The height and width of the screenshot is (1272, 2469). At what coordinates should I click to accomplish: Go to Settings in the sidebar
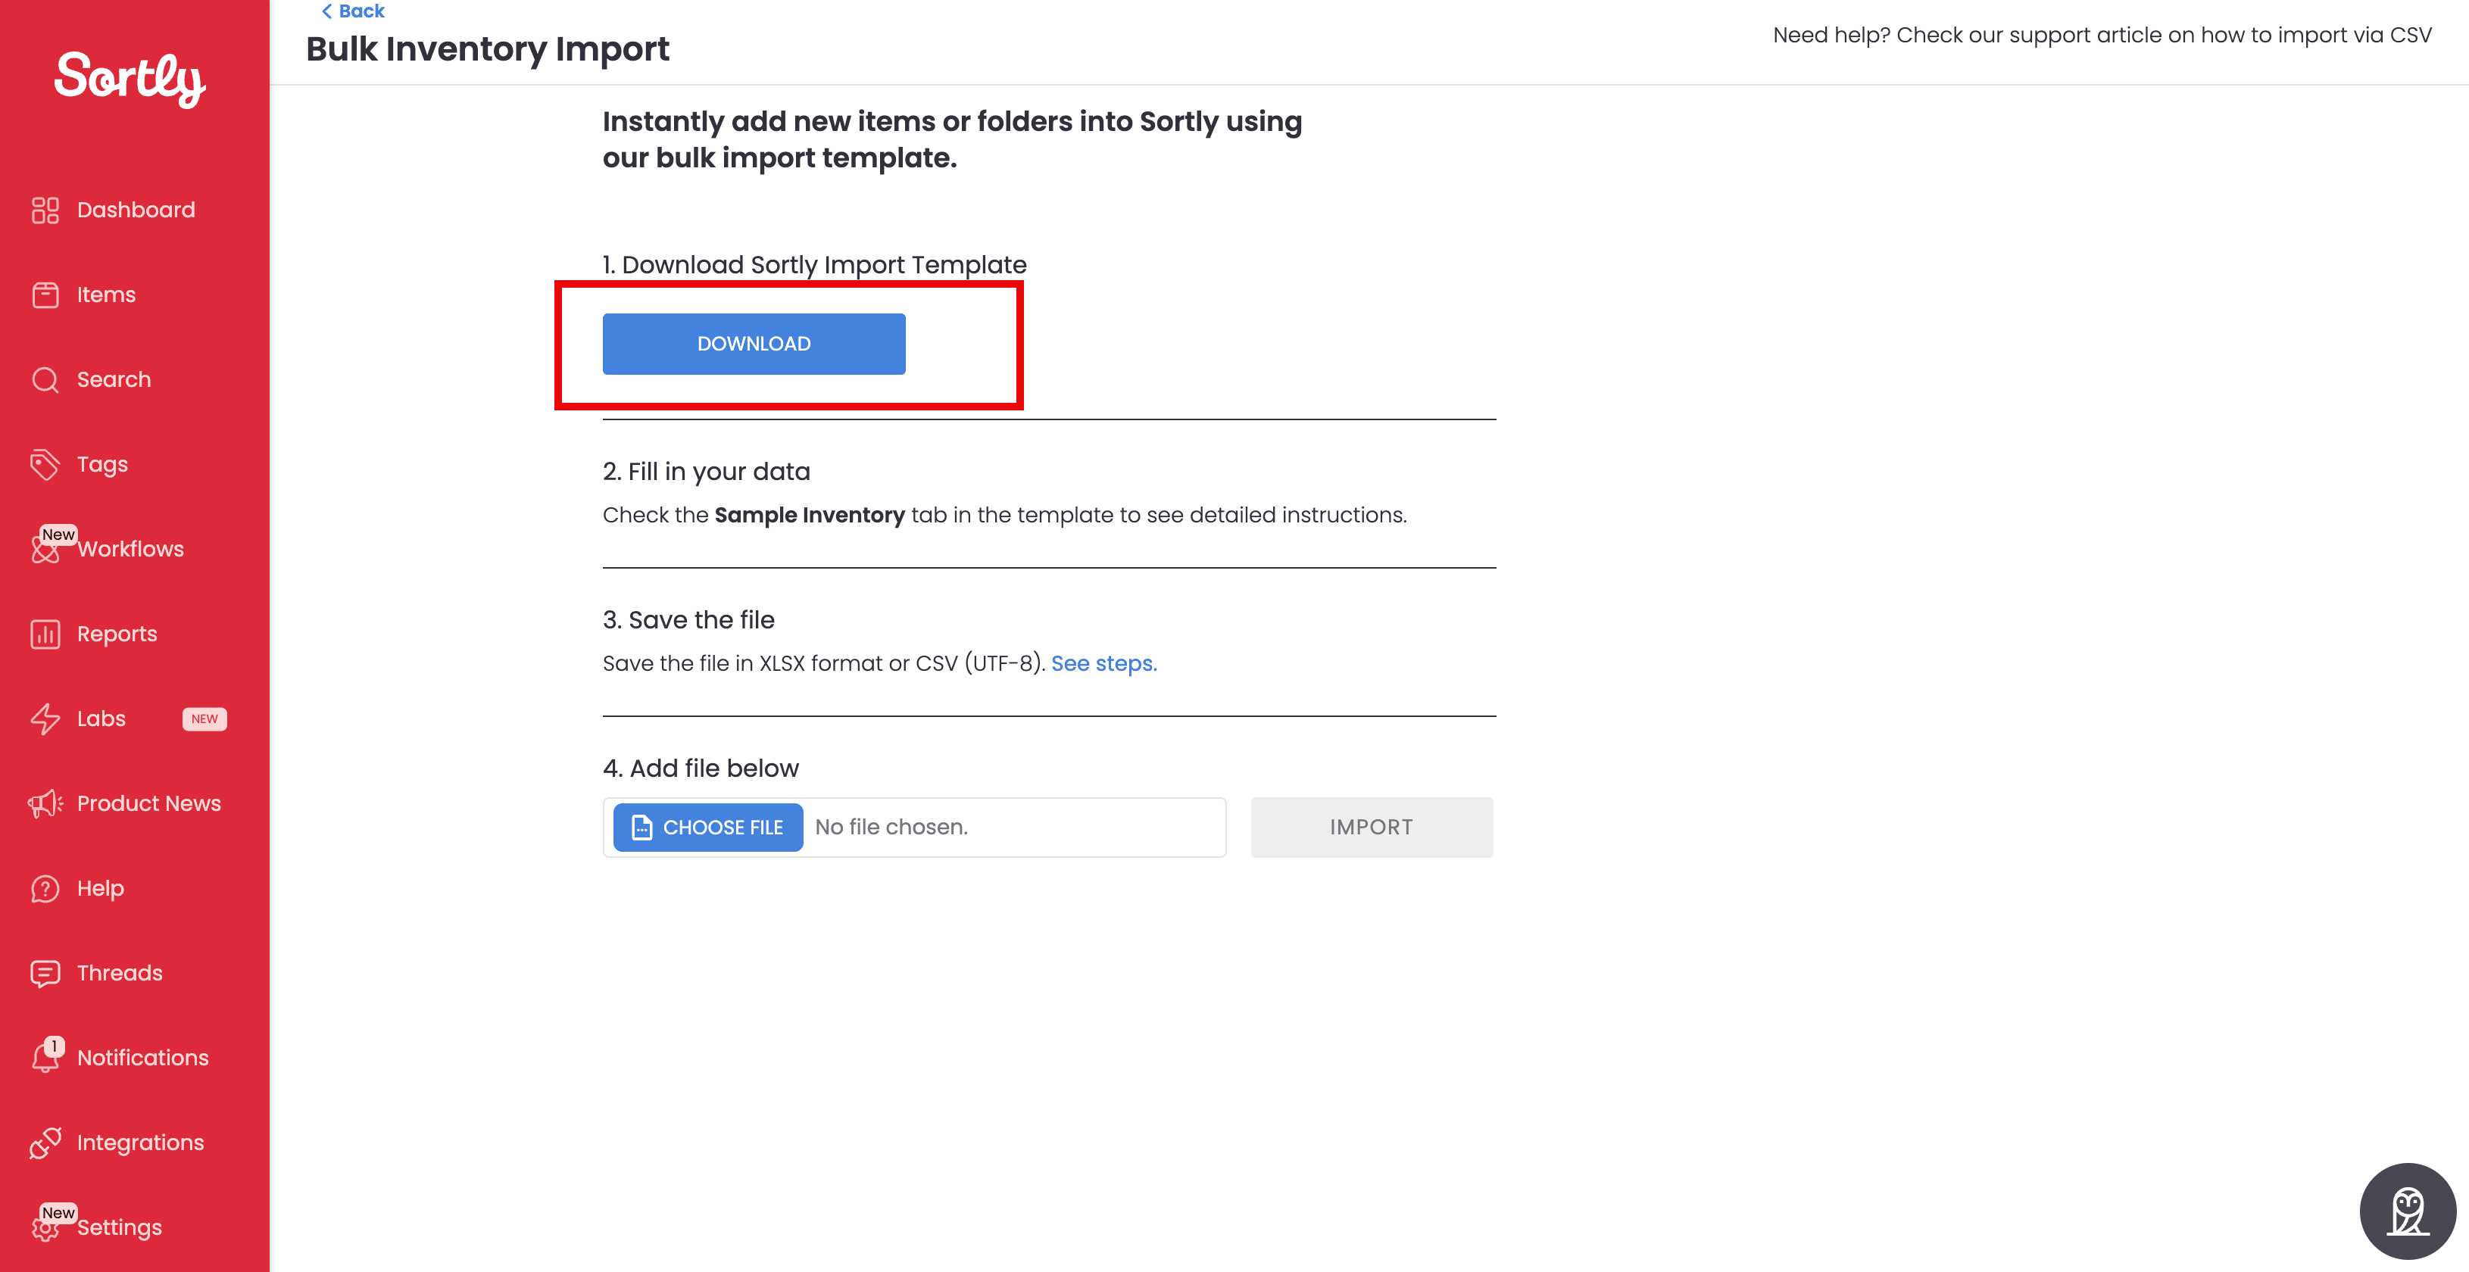(119, 1228)
